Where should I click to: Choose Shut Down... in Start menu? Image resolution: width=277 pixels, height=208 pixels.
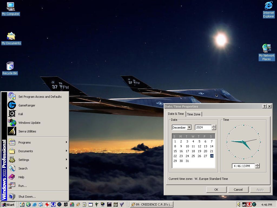tap(27, 197)
